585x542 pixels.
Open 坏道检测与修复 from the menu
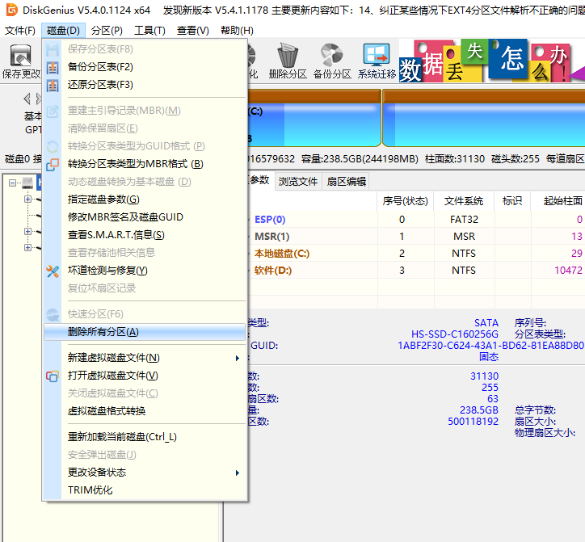pos(107,271)
